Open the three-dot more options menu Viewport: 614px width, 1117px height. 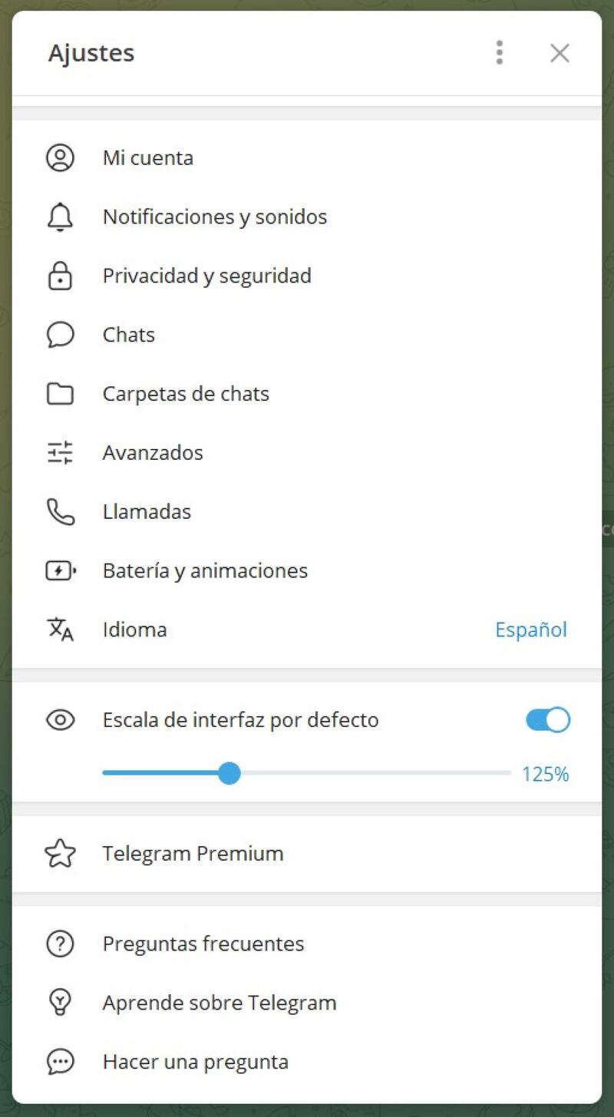(x=500, y=52)
